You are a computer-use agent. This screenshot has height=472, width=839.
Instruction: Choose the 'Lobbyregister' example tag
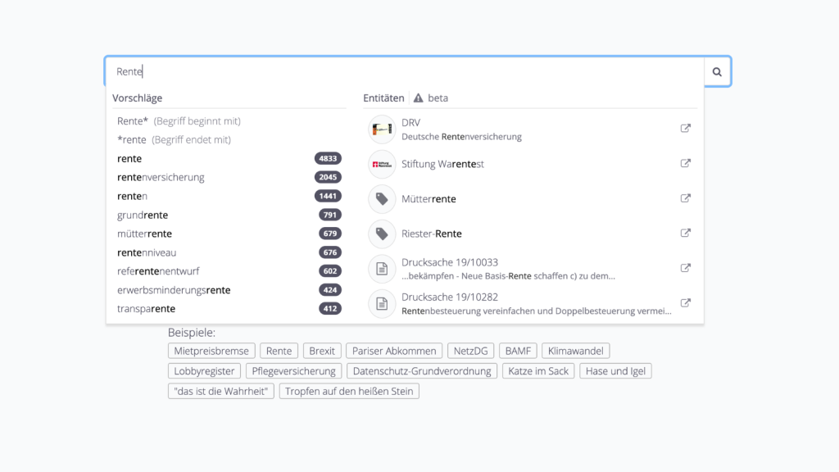point(204,371)
